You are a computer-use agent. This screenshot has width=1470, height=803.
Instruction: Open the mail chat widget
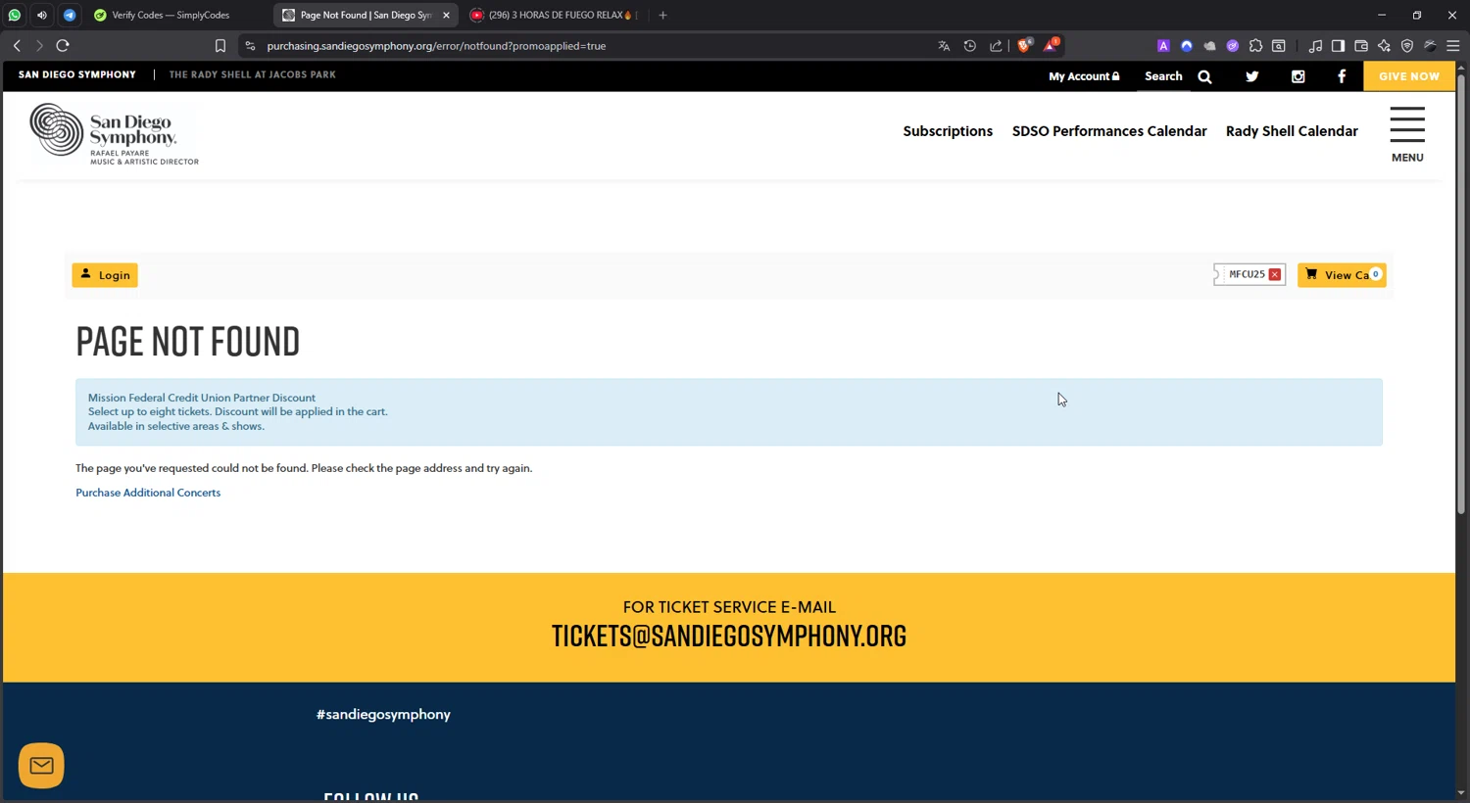[x=41, y=766]
